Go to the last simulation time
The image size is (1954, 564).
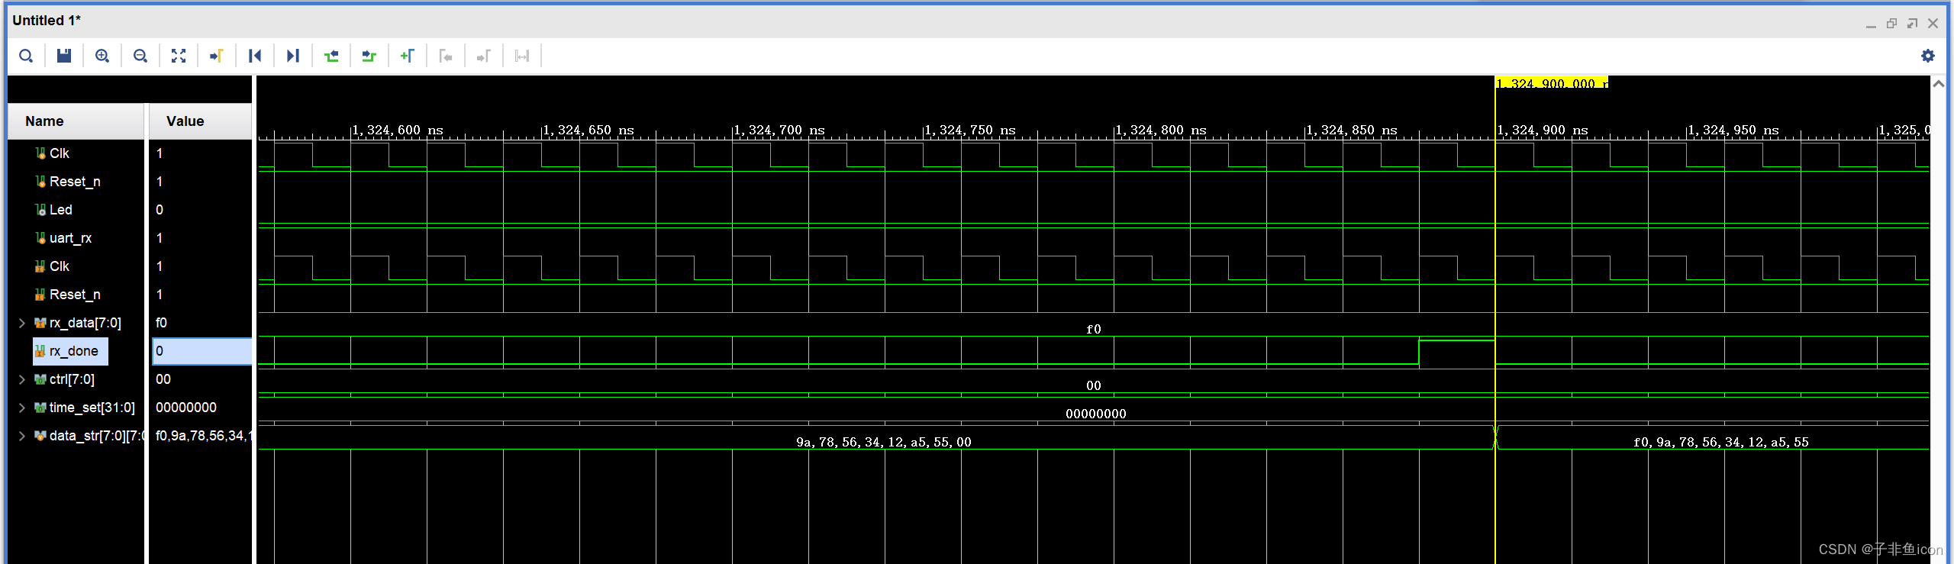[x=293, y=56]
